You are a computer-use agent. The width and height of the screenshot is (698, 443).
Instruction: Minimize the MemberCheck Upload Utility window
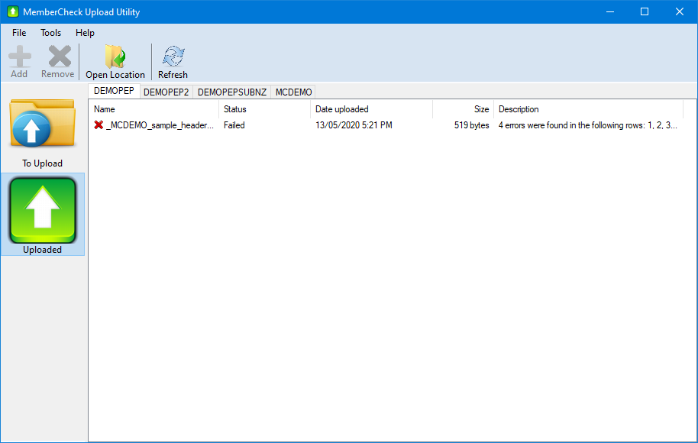(610, 11)
